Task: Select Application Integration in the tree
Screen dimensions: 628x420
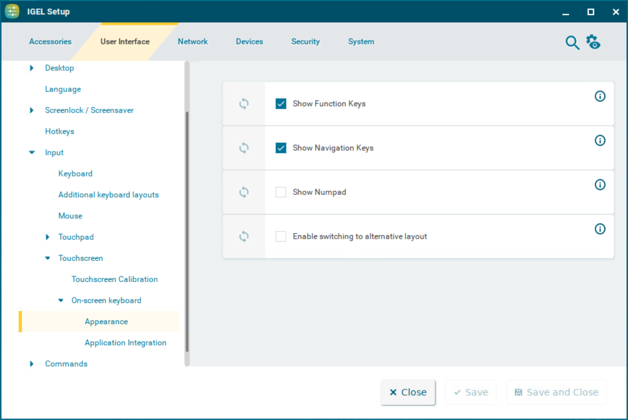Action: point(125,343)
